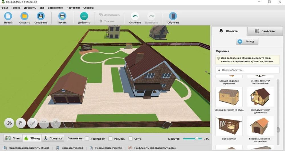Open the Время суток menu
Image resolution: width=285 pixels, height=151 pixels.
point(56,8)
